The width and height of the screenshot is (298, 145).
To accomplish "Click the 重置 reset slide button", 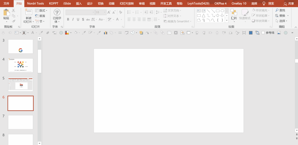I will click(x=40, y=16).
